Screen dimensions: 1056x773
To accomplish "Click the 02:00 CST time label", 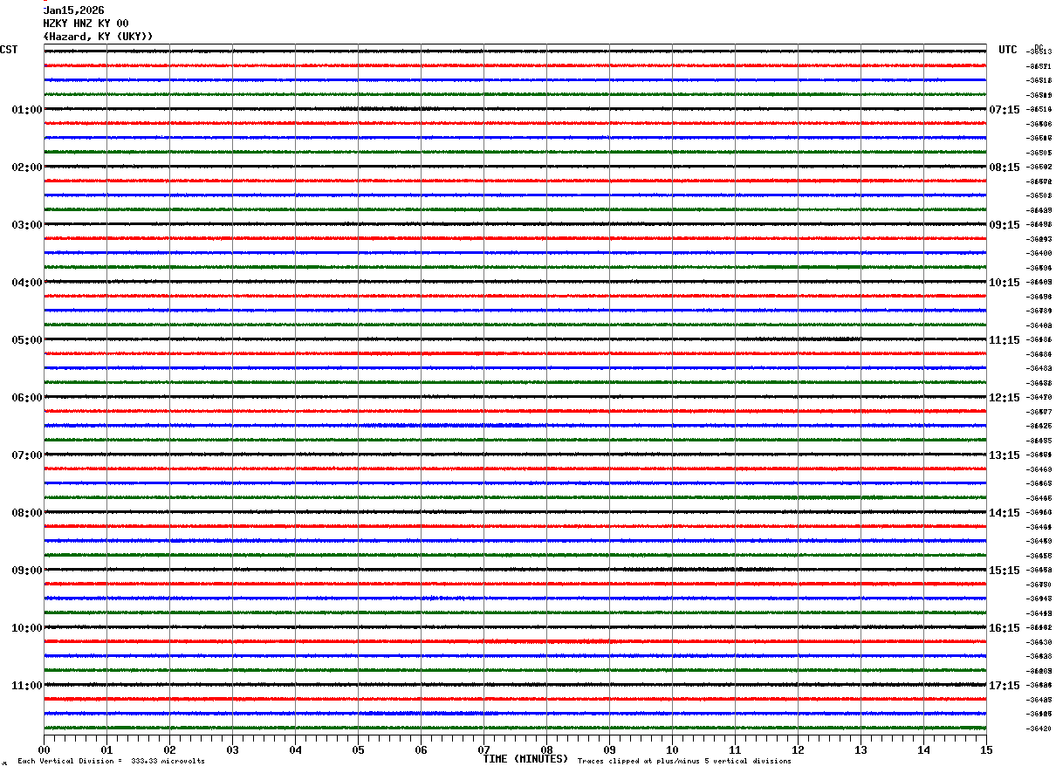I will [x=27, y=168].
